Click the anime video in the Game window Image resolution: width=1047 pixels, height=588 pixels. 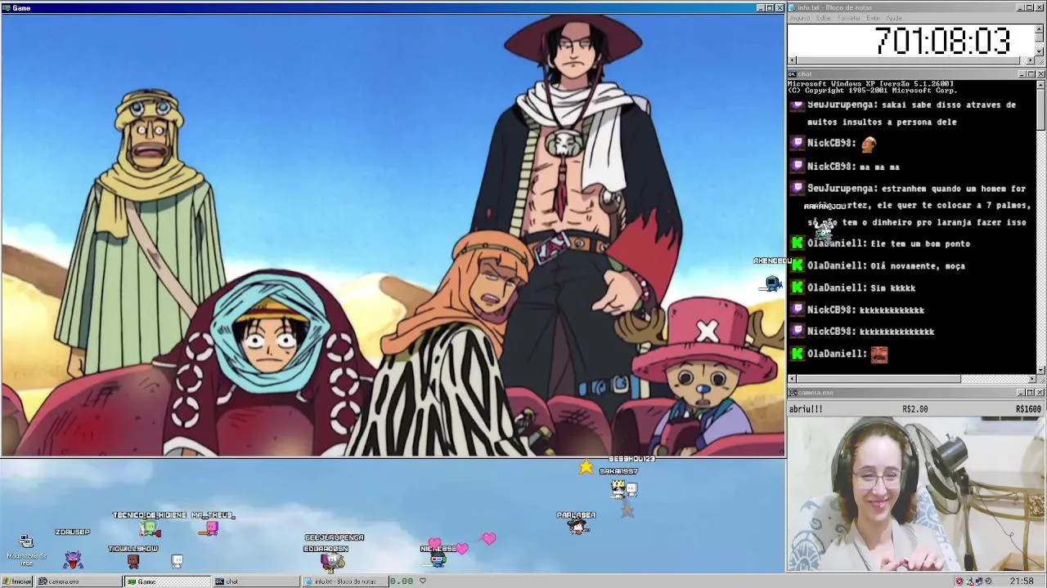point(393,234)
